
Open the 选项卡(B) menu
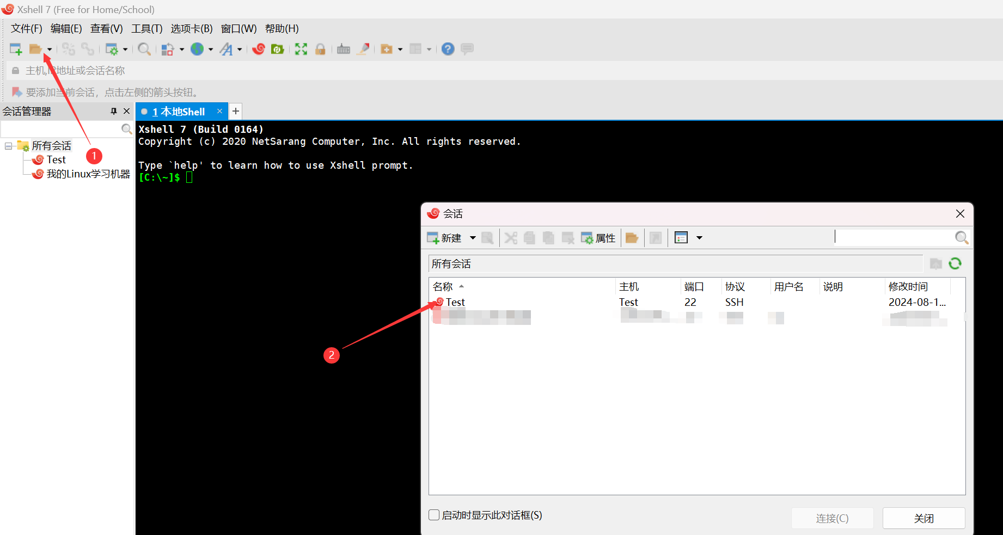(192, 28)
